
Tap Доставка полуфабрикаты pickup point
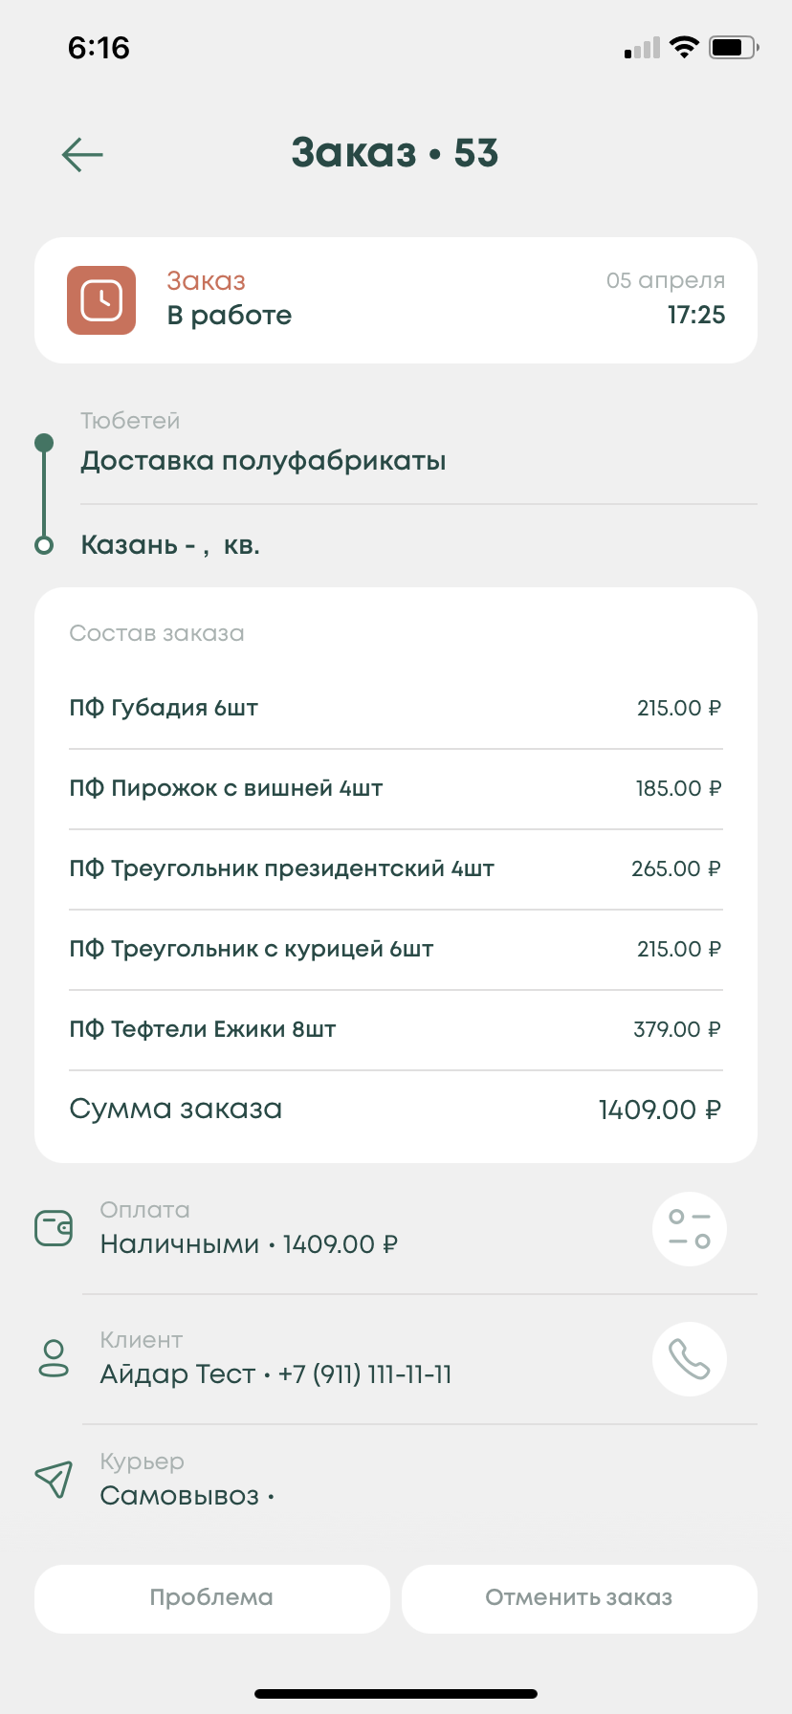tap(263, 461)
